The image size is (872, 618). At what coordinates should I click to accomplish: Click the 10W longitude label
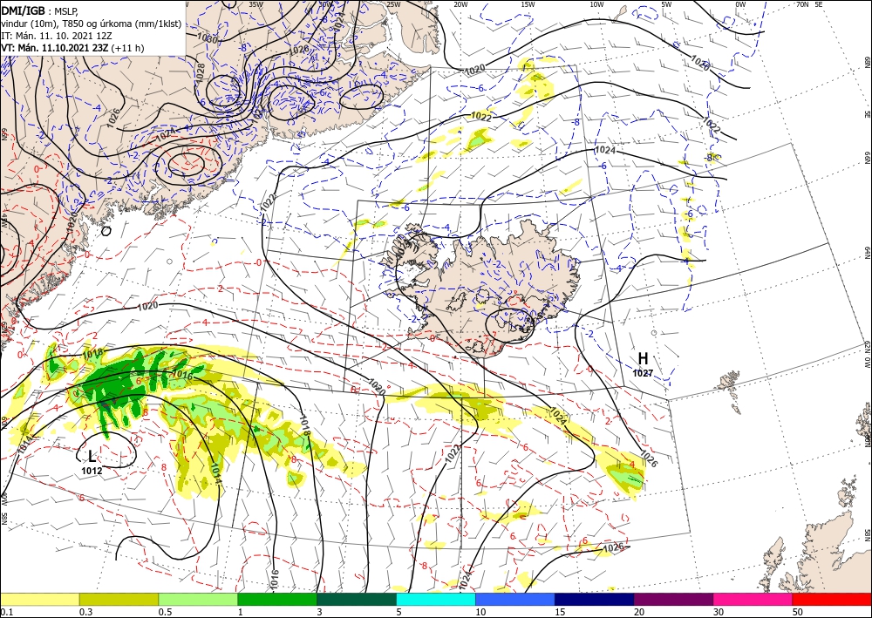[596, 3]
